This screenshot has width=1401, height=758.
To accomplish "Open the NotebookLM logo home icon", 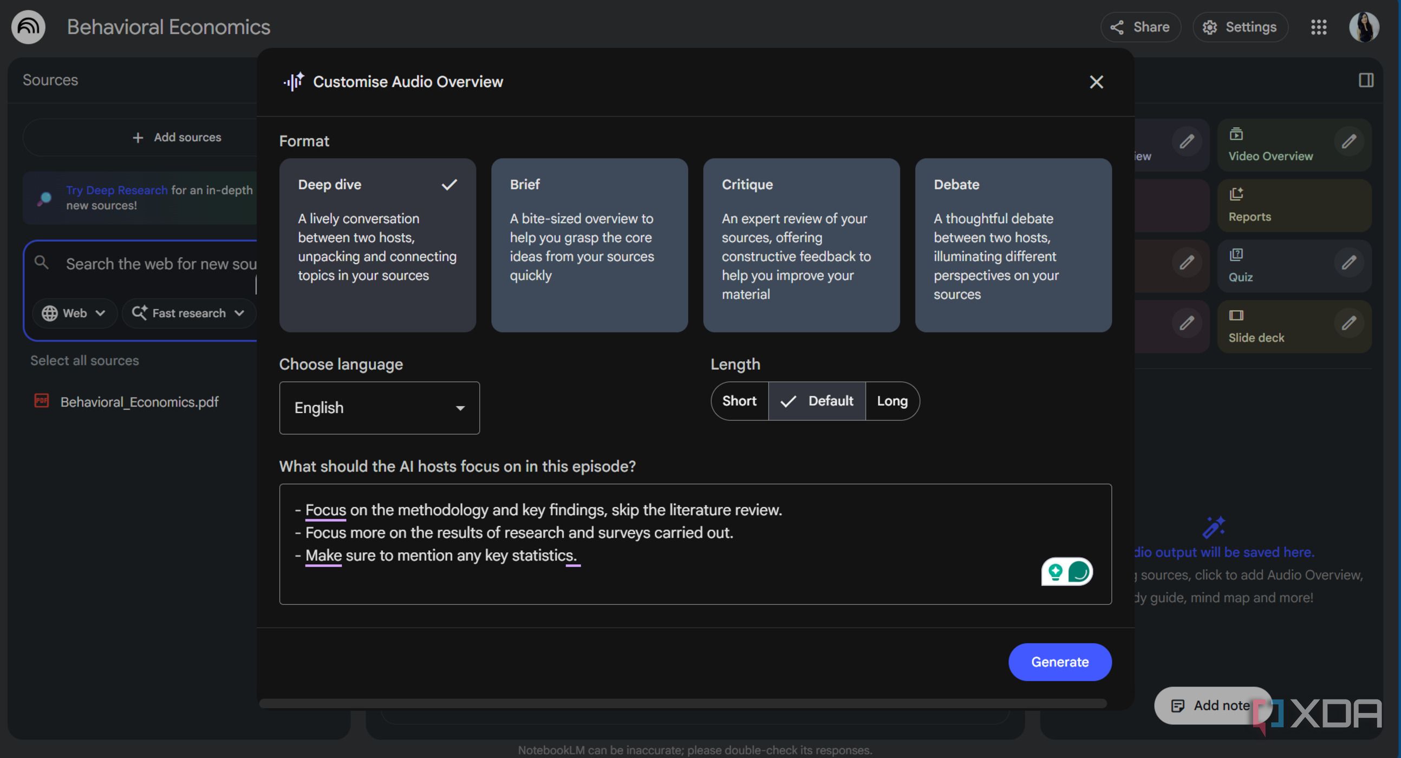I will pyautogui.click(x=28, y=27).
